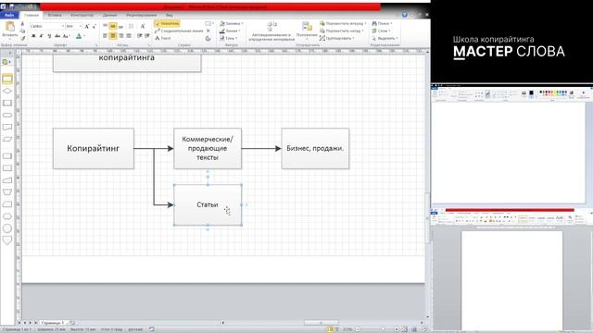Switch to the Design (Конструктор) tab
Viewport: 593px width, 333px height.
(x=82, y=15)
